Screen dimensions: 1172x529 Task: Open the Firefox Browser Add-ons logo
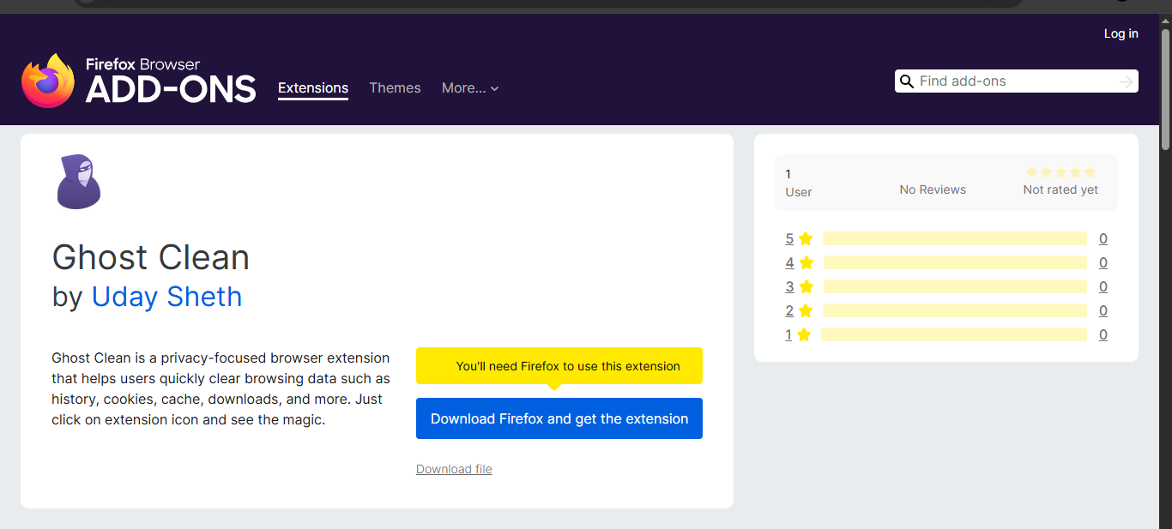tap(139, 81)
